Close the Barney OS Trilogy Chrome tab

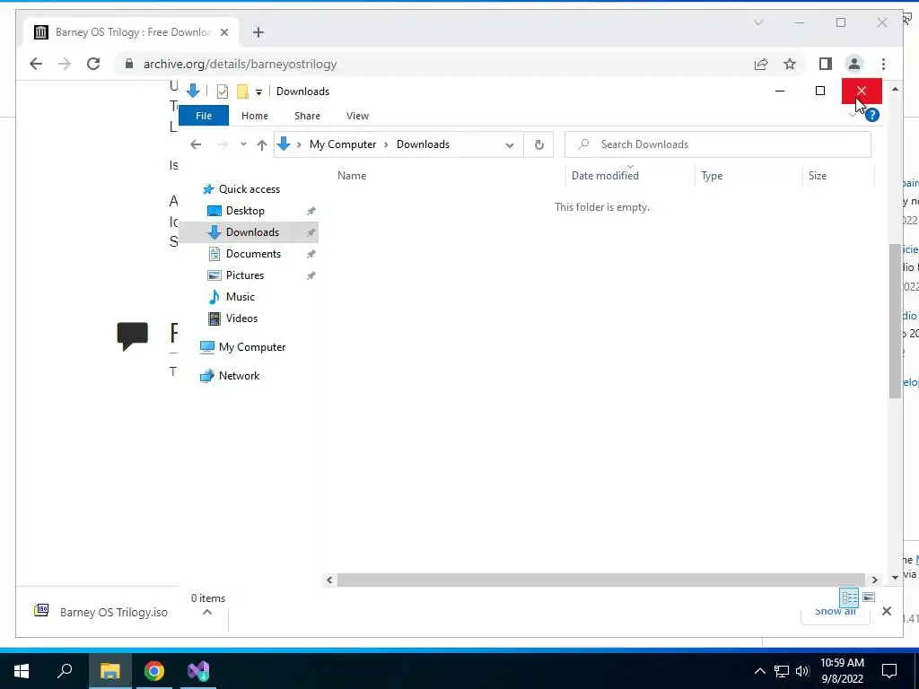[223, 32]
